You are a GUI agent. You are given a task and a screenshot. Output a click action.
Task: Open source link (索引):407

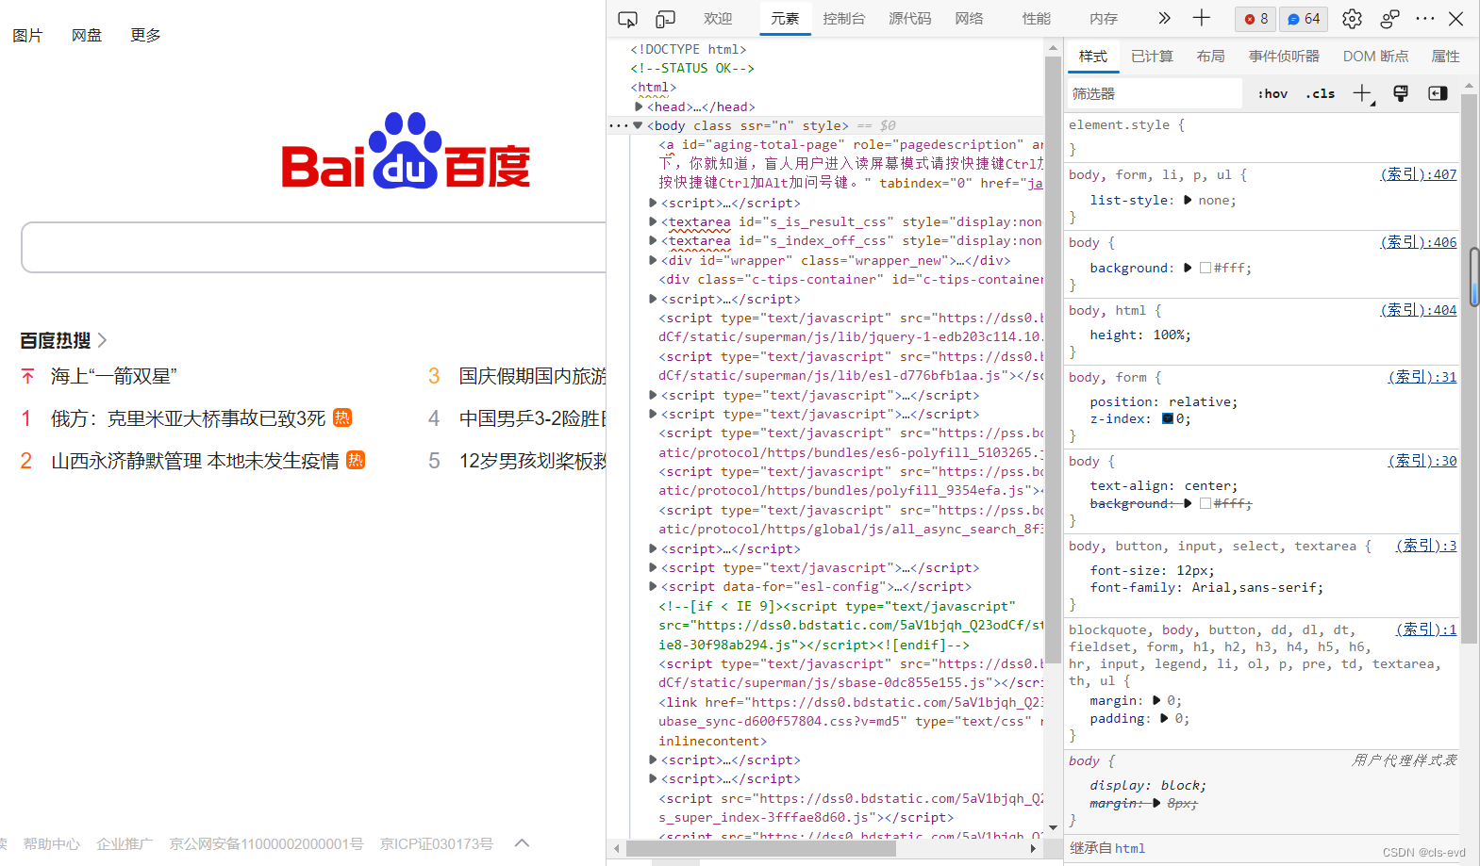[1419, 174]
